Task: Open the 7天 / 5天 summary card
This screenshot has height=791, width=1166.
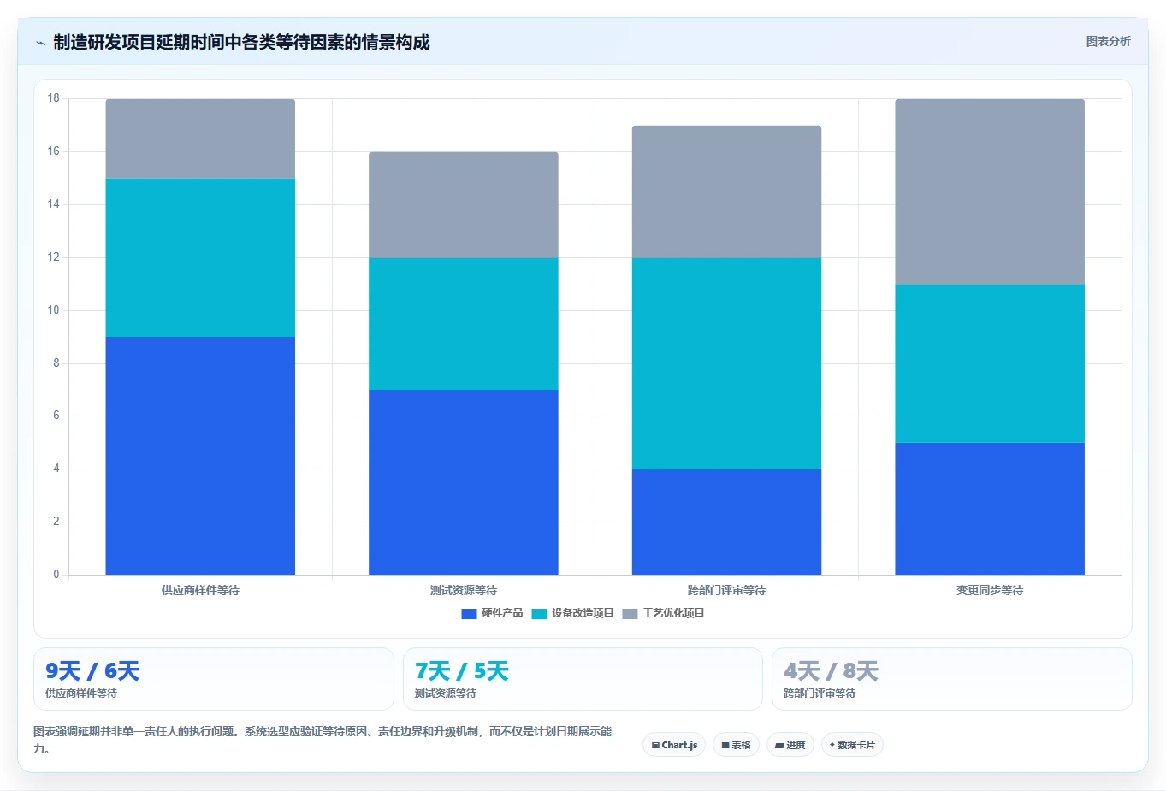Action: tap(583, 679)
